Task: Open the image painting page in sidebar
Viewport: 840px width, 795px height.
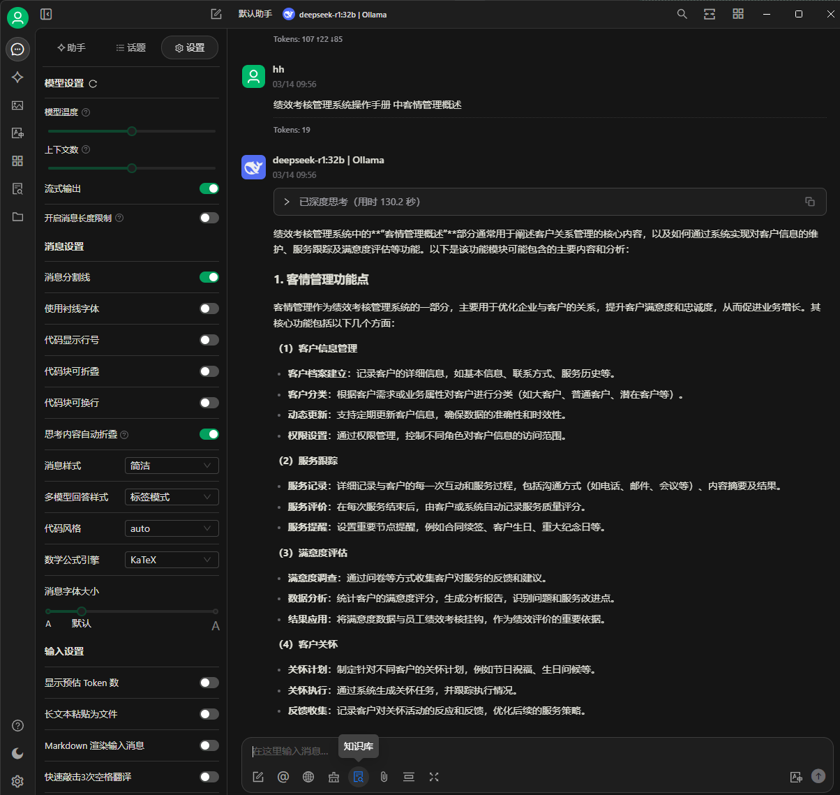Action: click(18, 105)
